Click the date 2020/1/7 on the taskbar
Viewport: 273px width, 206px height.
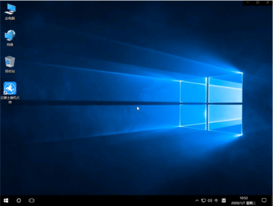(x=240, y=203)
